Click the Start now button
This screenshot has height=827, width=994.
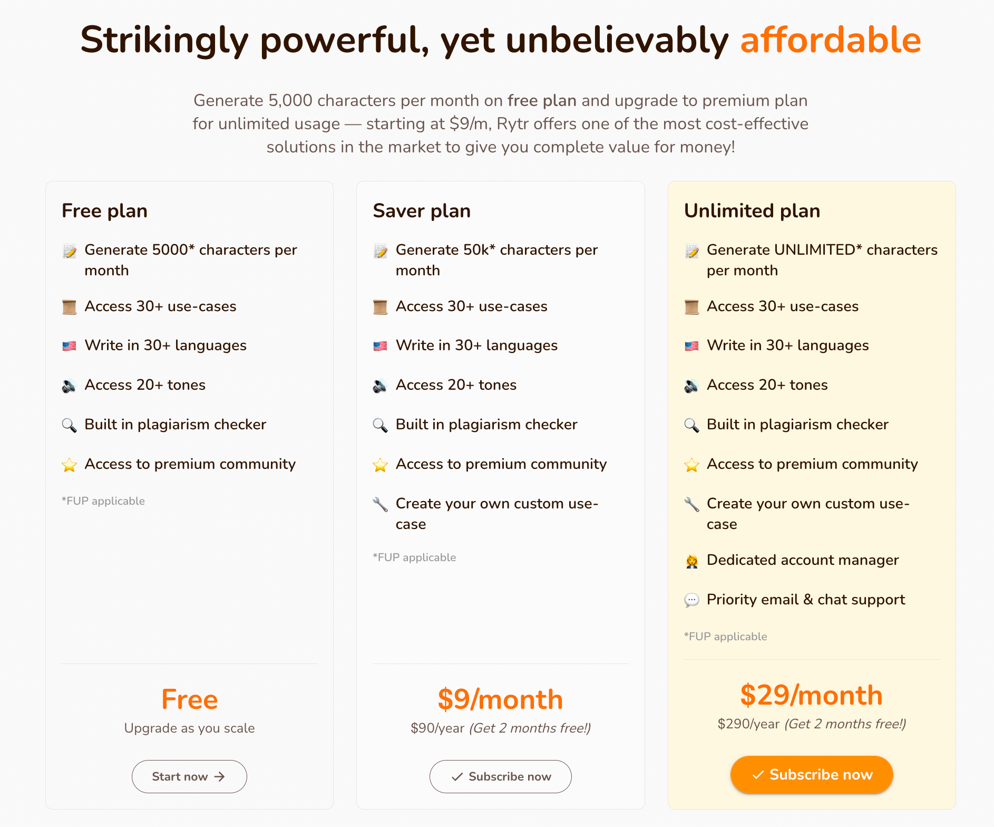pos(189,776)
